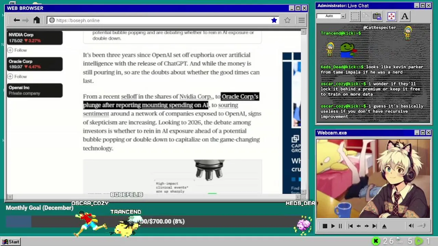Click the 'Trancend@kick:~$' chat prompt
Viewport: 438px width, 246px height.
click(341, 33)
